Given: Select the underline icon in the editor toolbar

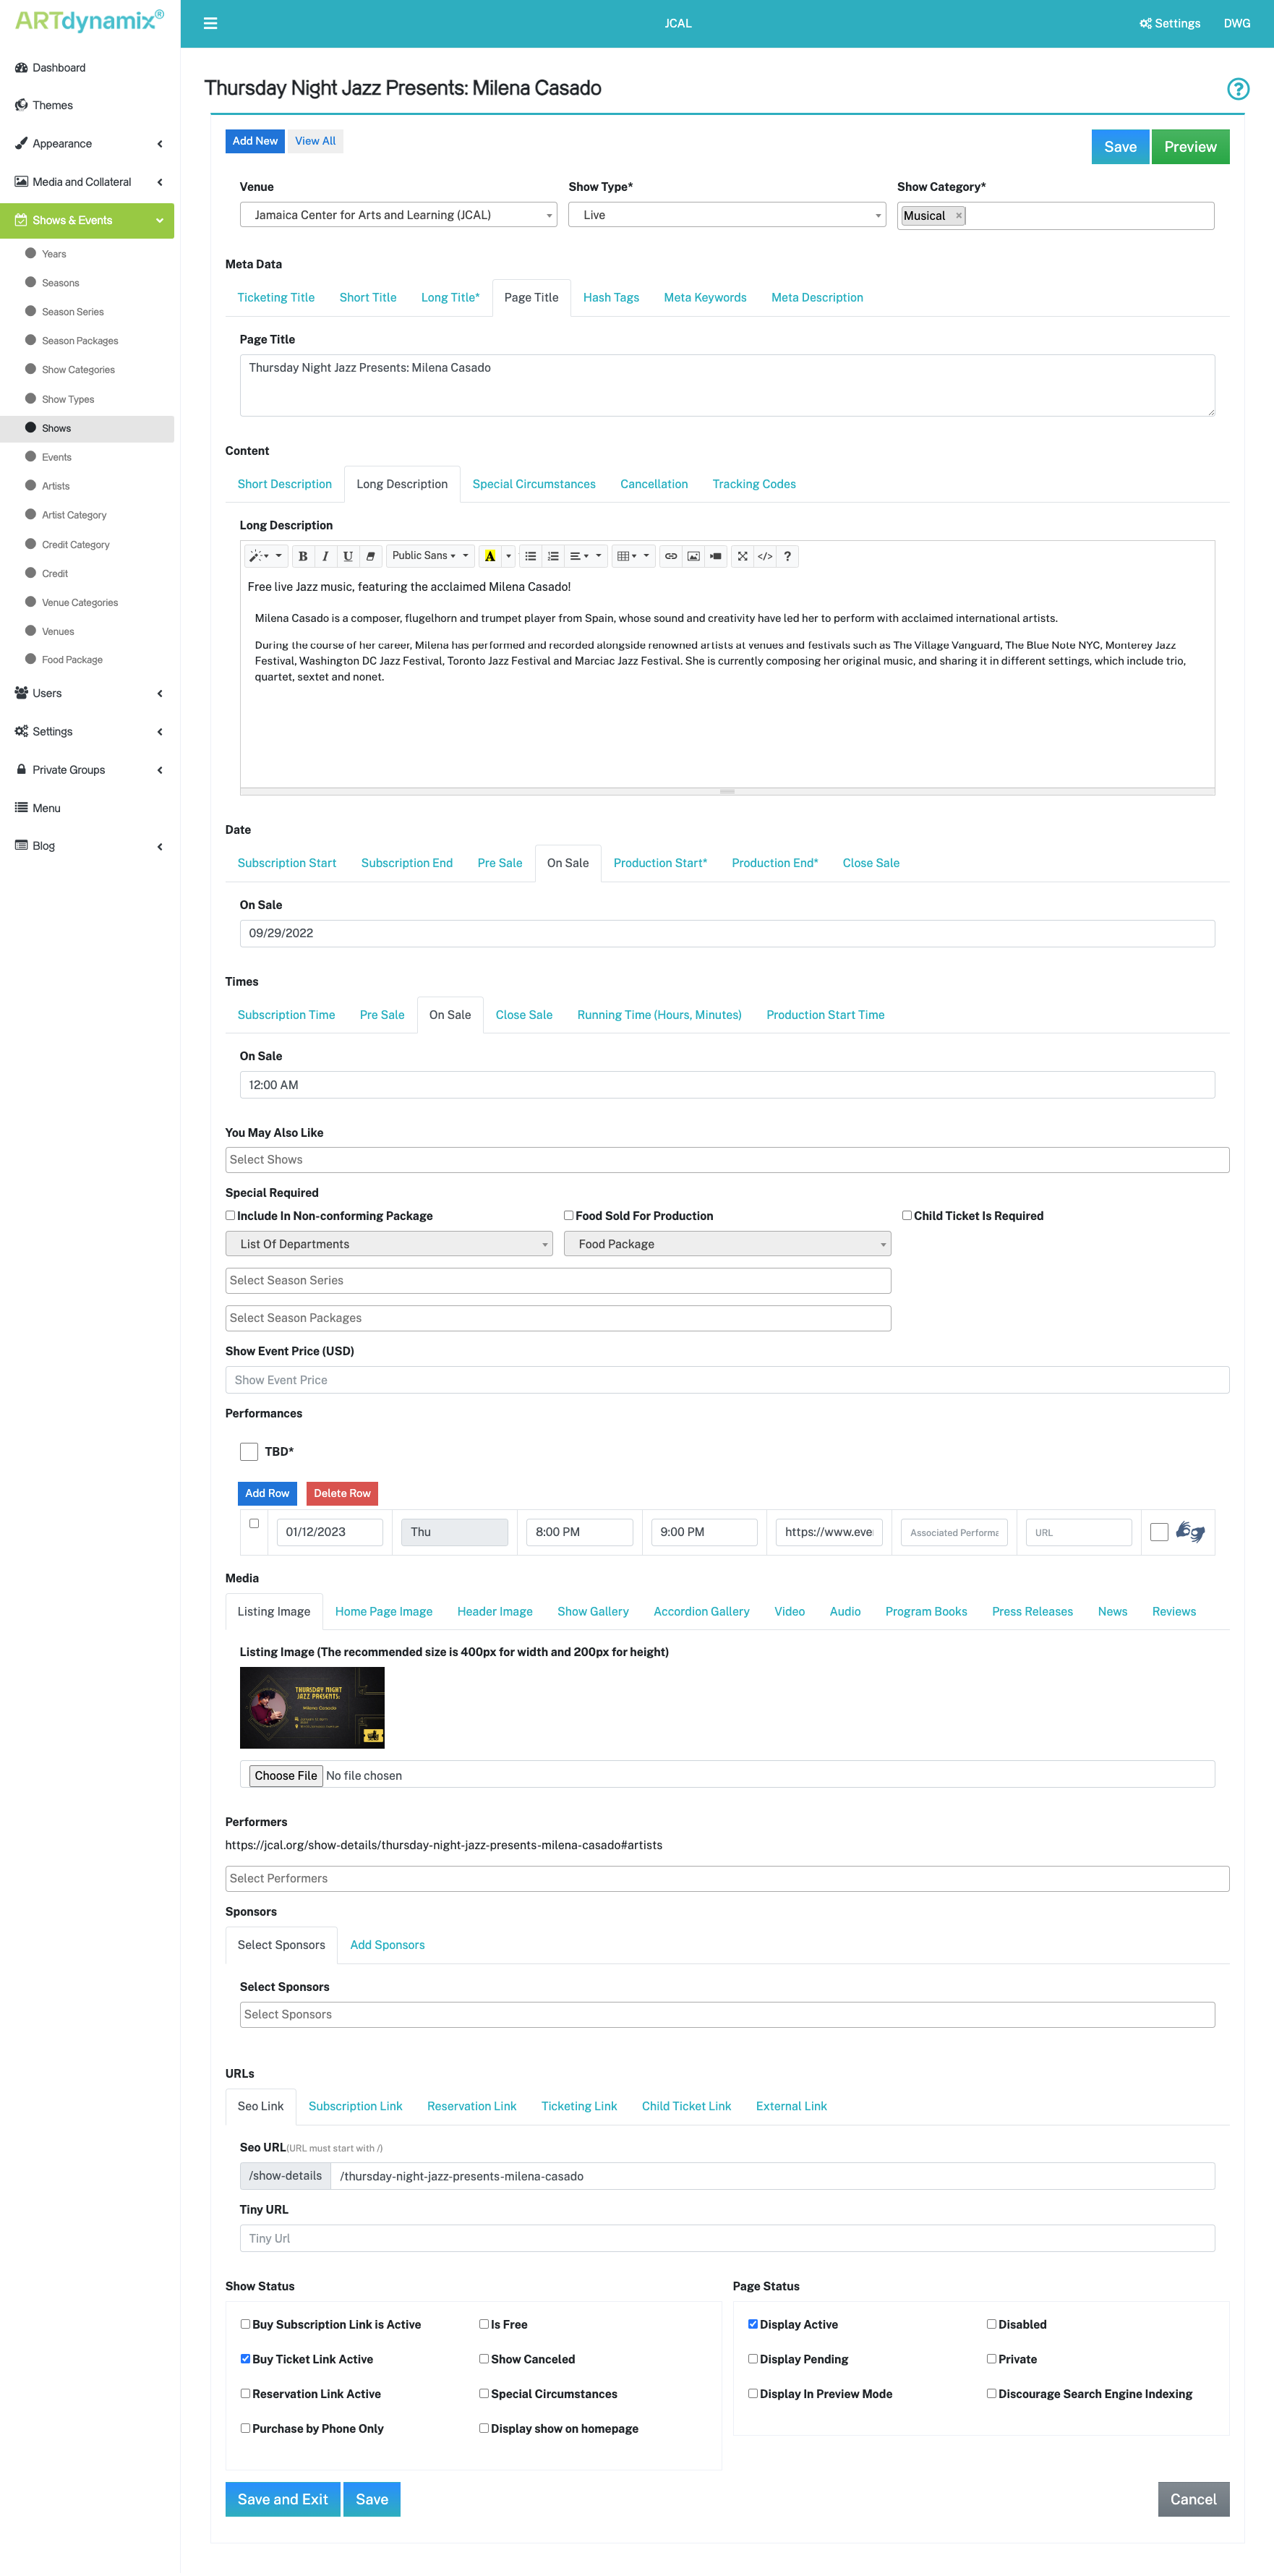Looking at the screenshot, I should tap(348, 556).
